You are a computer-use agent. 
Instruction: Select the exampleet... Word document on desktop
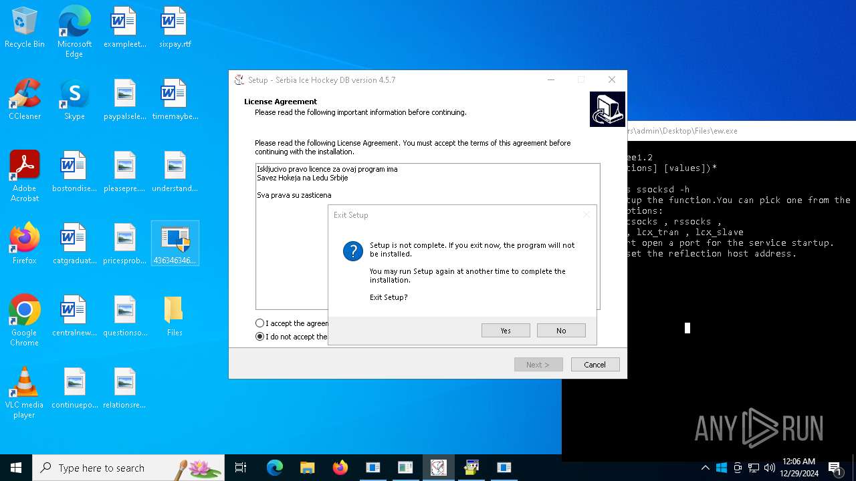coord(124,27)
